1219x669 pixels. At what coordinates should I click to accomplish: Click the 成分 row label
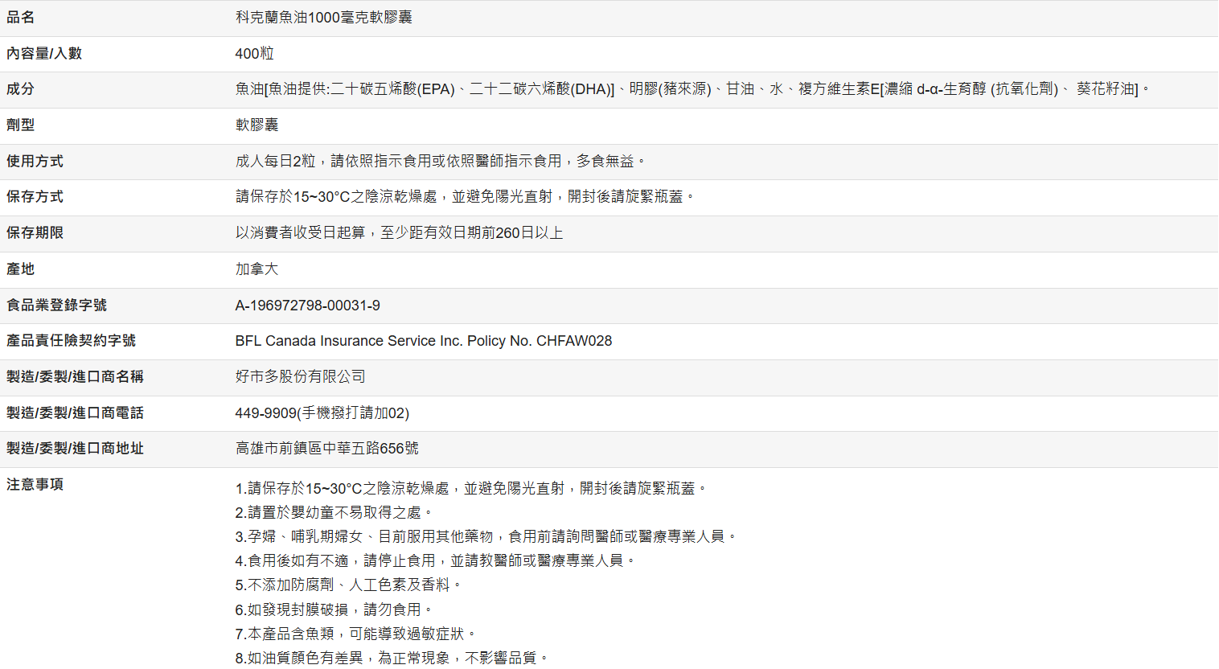(20, 89)
